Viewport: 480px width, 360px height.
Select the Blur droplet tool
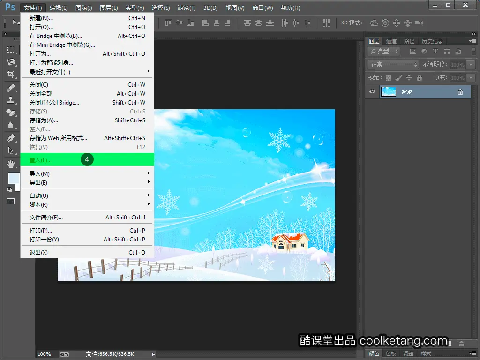point(11,125)
